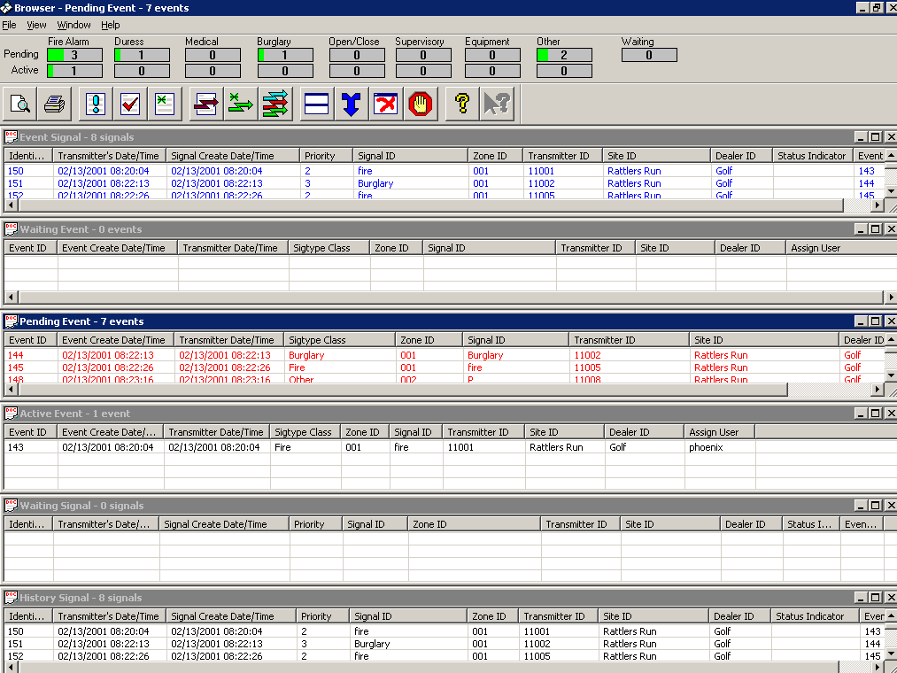Viewport: 897px width, 673px height.
Task: Click the printer icon in toolbar
Action: [x=55, y=104]
